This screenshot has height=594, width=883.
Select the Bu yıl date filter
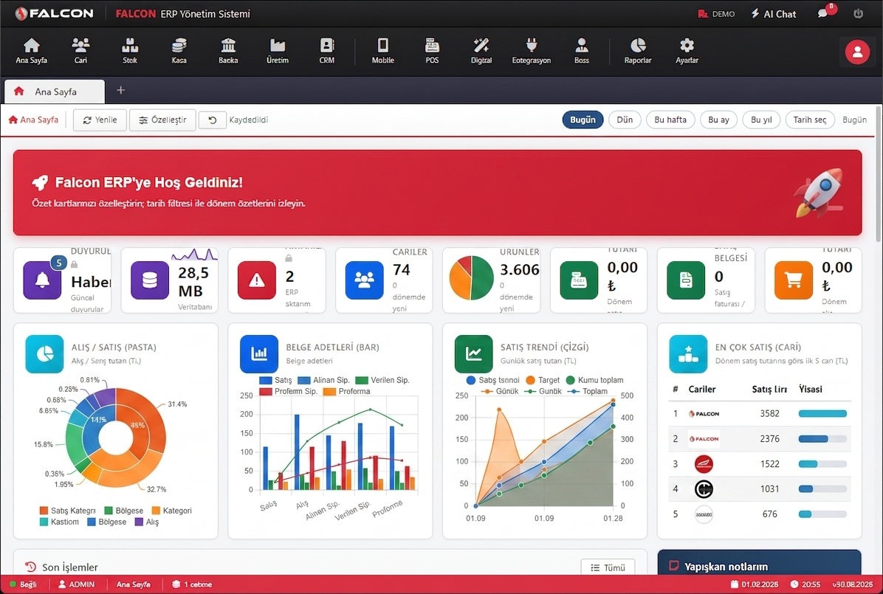[761, 120]
